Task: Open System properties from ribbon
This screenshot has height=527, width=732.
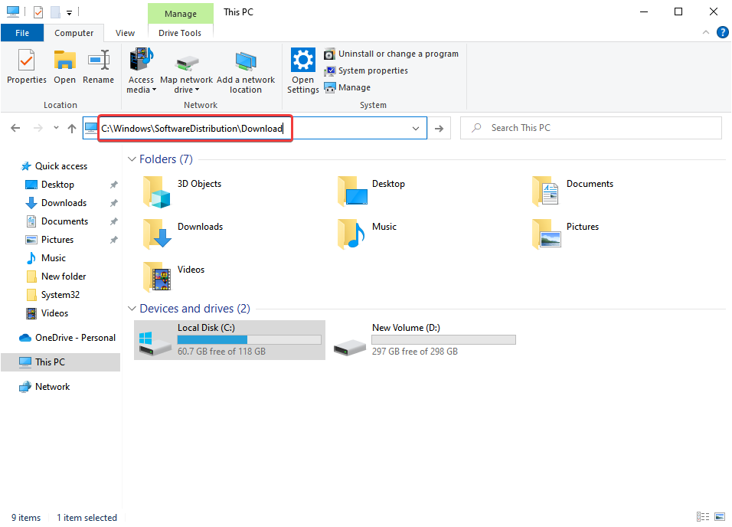Action: coord(366,70)
